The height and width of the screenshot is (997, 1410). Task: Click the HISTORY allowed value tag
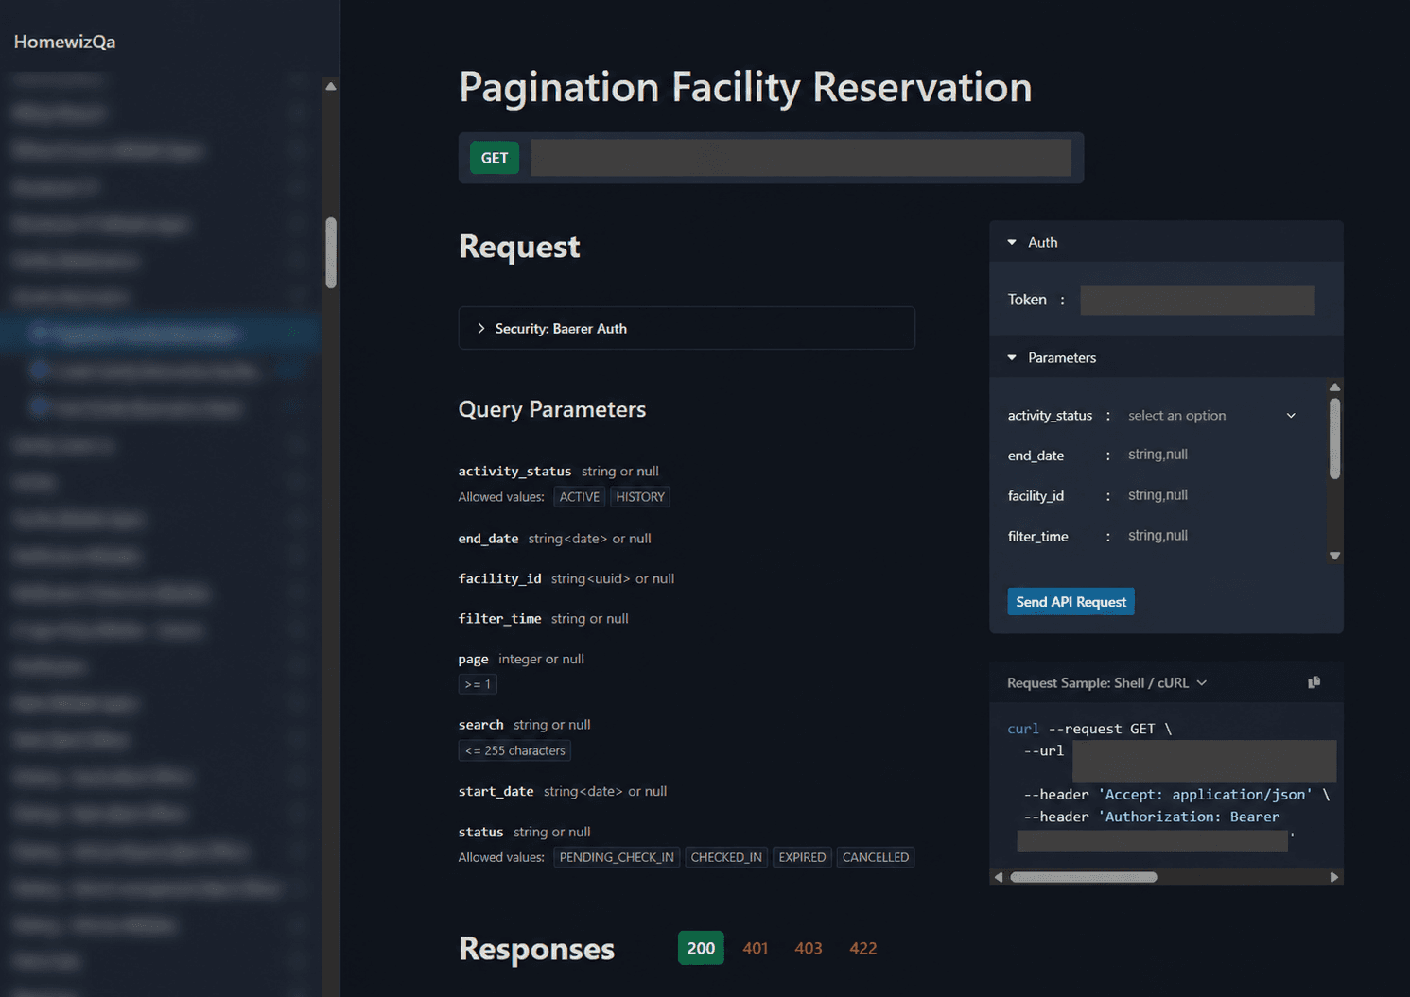click(640, 497)
